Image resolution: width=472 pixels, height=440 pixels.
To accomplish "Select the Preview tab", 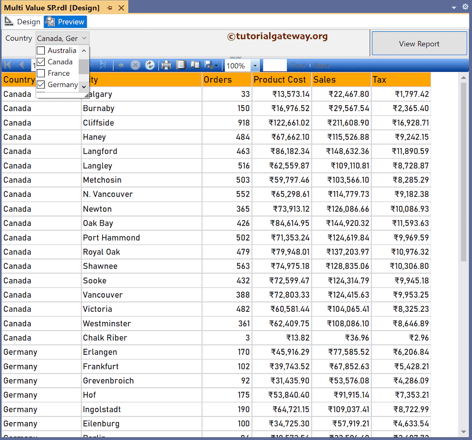I will [x=65, y=21].
